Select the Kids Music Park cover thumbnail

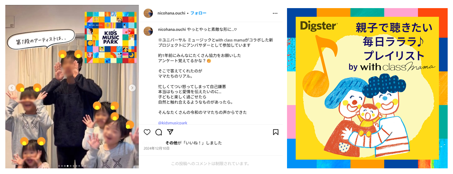[110, 37]
